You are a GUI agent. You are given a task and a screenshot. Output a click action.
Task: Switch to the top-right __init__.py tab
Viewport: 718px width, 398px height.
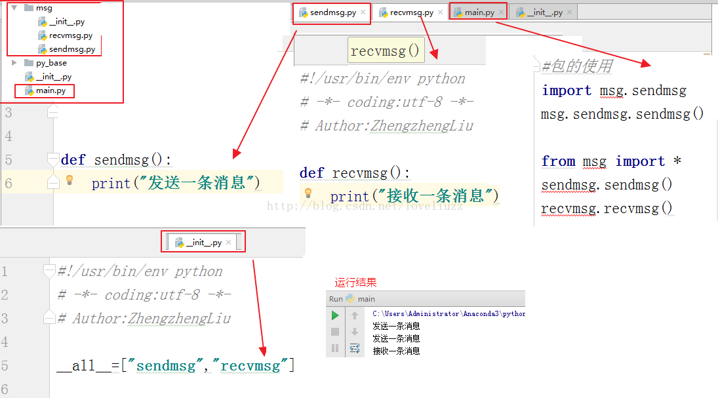pyautogui.click(x=544, y=12)
